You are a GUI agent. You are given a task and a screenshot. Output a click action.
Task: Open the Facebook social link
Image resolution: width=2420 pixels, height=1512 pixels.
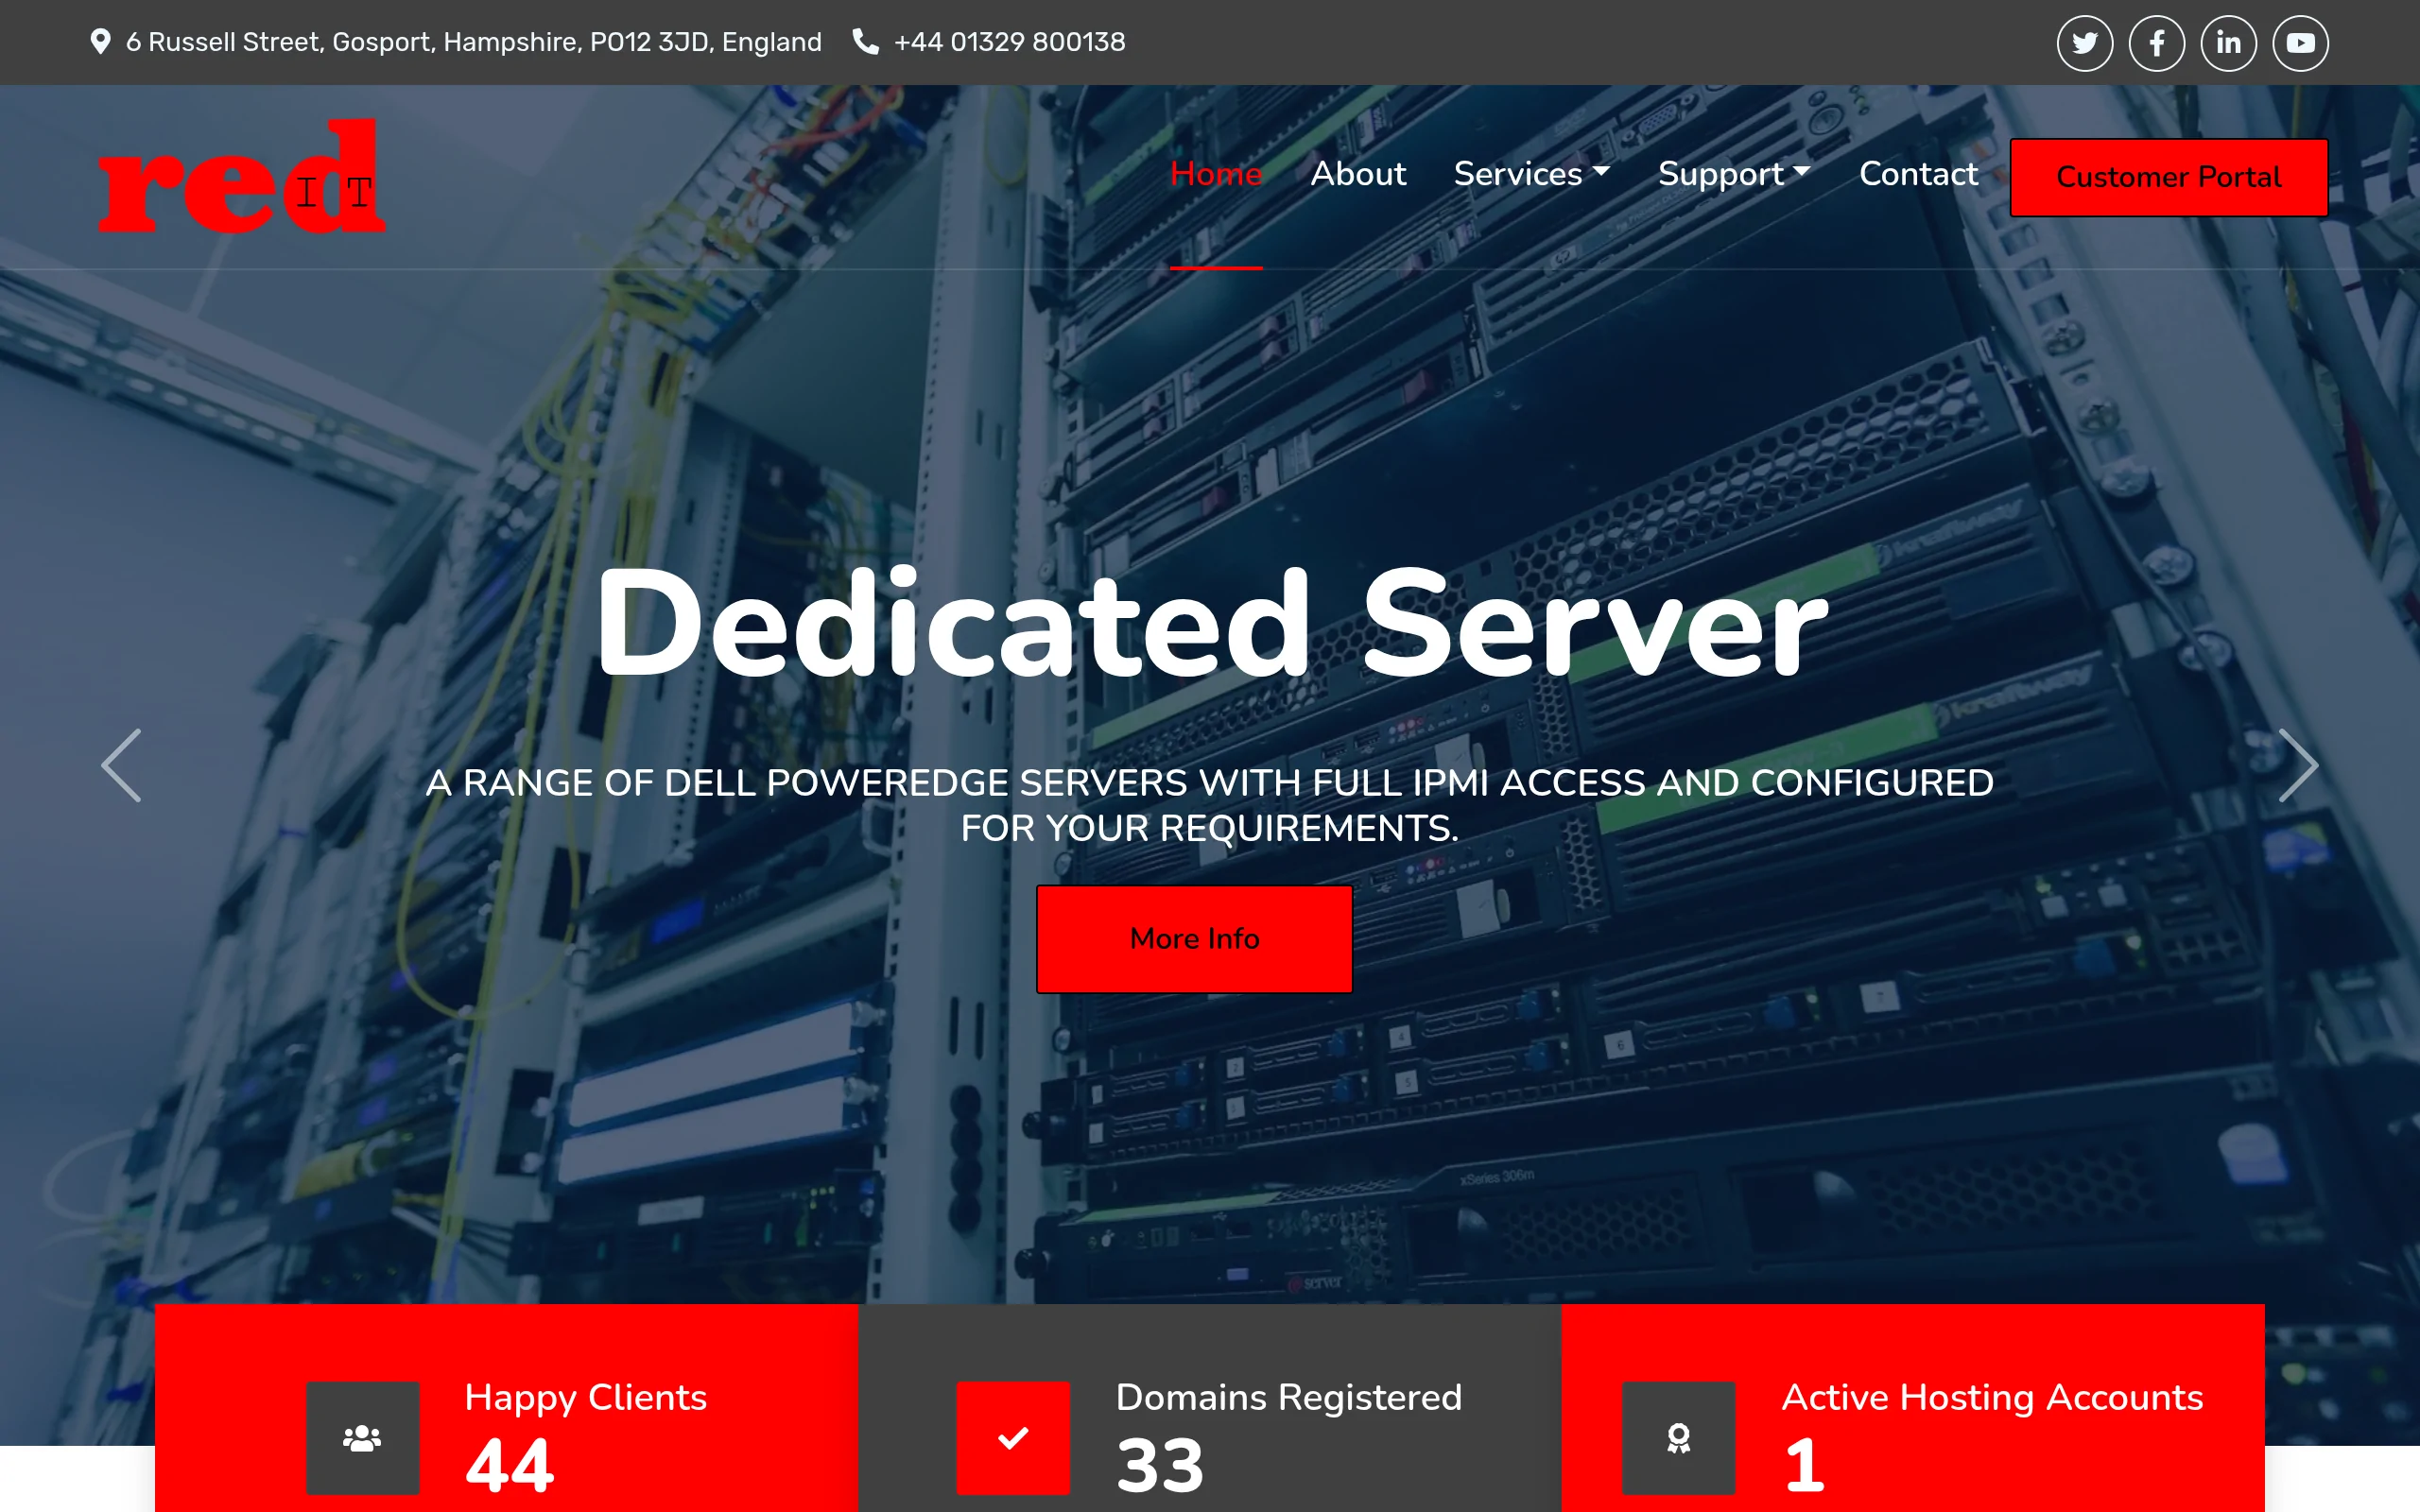[x=2156, y=43]
